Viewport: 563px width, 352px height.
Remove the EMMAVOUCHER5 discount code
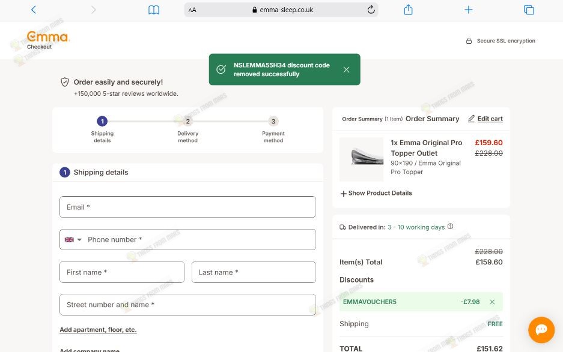(492, 302)
